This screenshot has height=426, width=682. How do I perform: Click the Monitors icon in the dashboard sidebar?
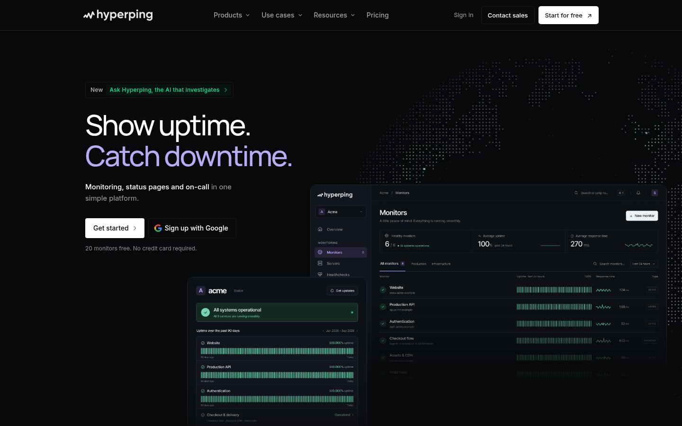pyautogui.click(x=320, y=252)
